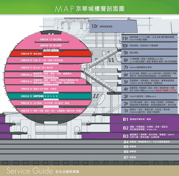Image resolution: width=179 pixels, height=176 pixels.
Task: Click the red '球體百貨 9F 櫃位調整' band
Action: tap(50, 54)
